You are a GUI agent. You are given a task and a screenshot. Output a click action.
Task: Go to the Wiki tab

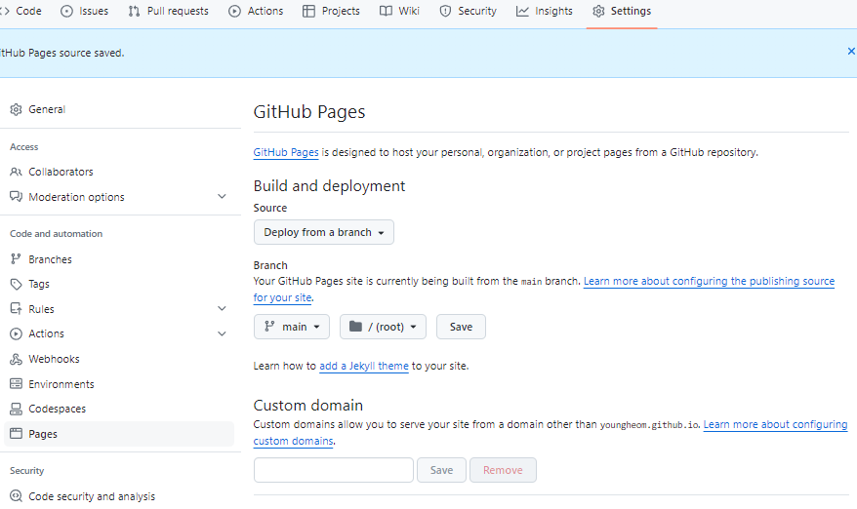(x=399, y=11)
